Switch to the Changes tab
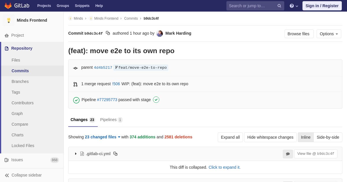 pos(83,120)
